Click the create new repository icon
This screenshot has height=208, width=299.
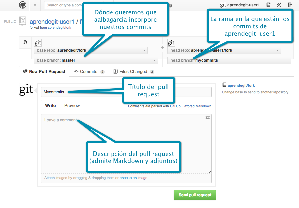268,5
